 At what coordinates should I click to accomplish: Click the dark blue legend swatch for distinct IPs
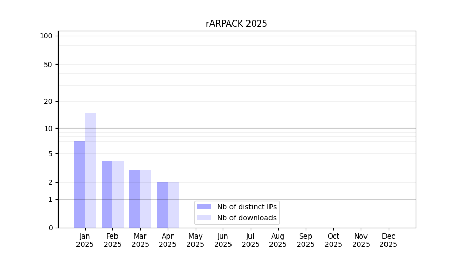point(204,207)
